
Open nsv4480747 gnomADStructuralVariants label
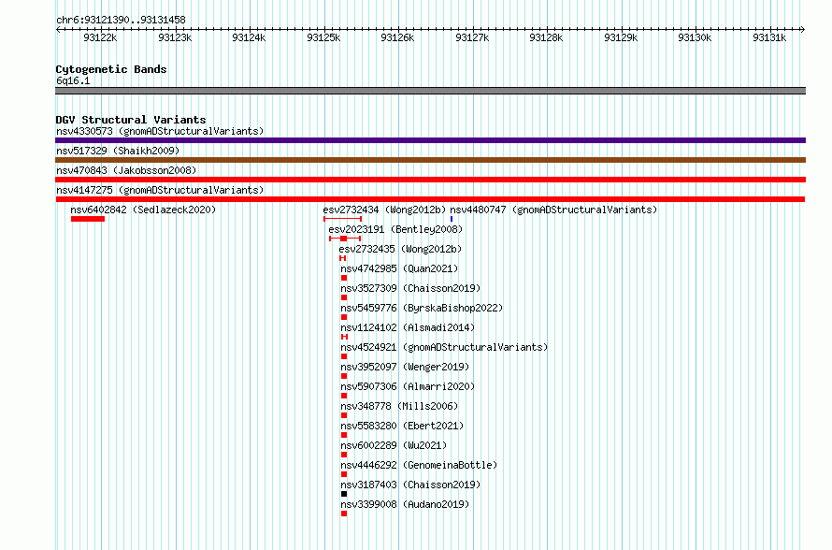tap(553, 210)
